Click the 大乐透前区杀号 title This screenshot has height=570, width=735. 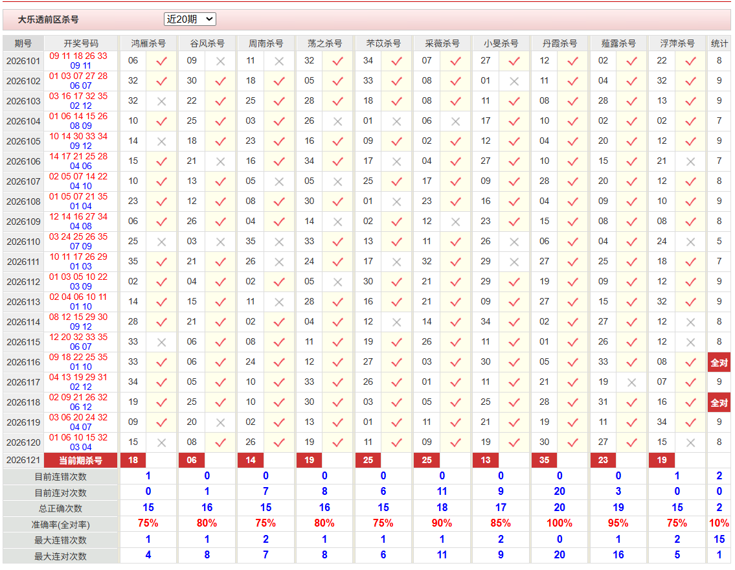click(49, 19)
